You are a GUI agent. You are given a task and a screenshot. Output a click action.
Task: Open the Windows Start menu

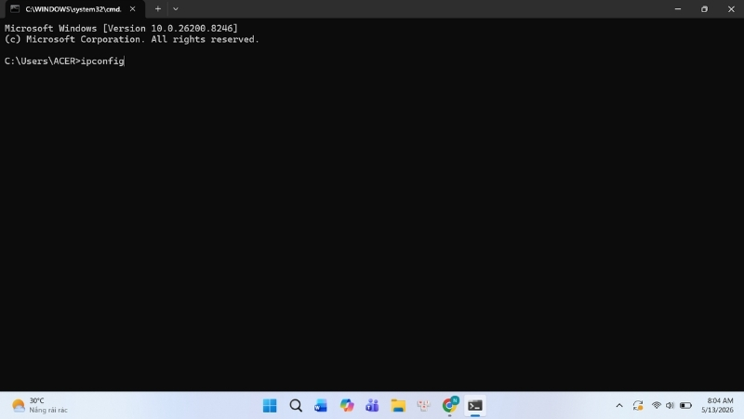point(270,406)
